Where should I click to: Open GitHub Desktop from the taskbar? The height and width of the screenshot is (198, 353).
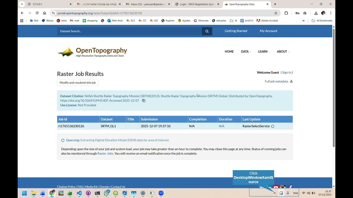point(88,193)
